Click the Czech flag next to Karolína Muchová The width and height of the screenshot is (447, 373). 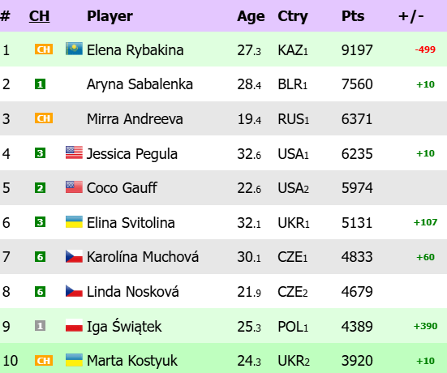click(74, 256)
